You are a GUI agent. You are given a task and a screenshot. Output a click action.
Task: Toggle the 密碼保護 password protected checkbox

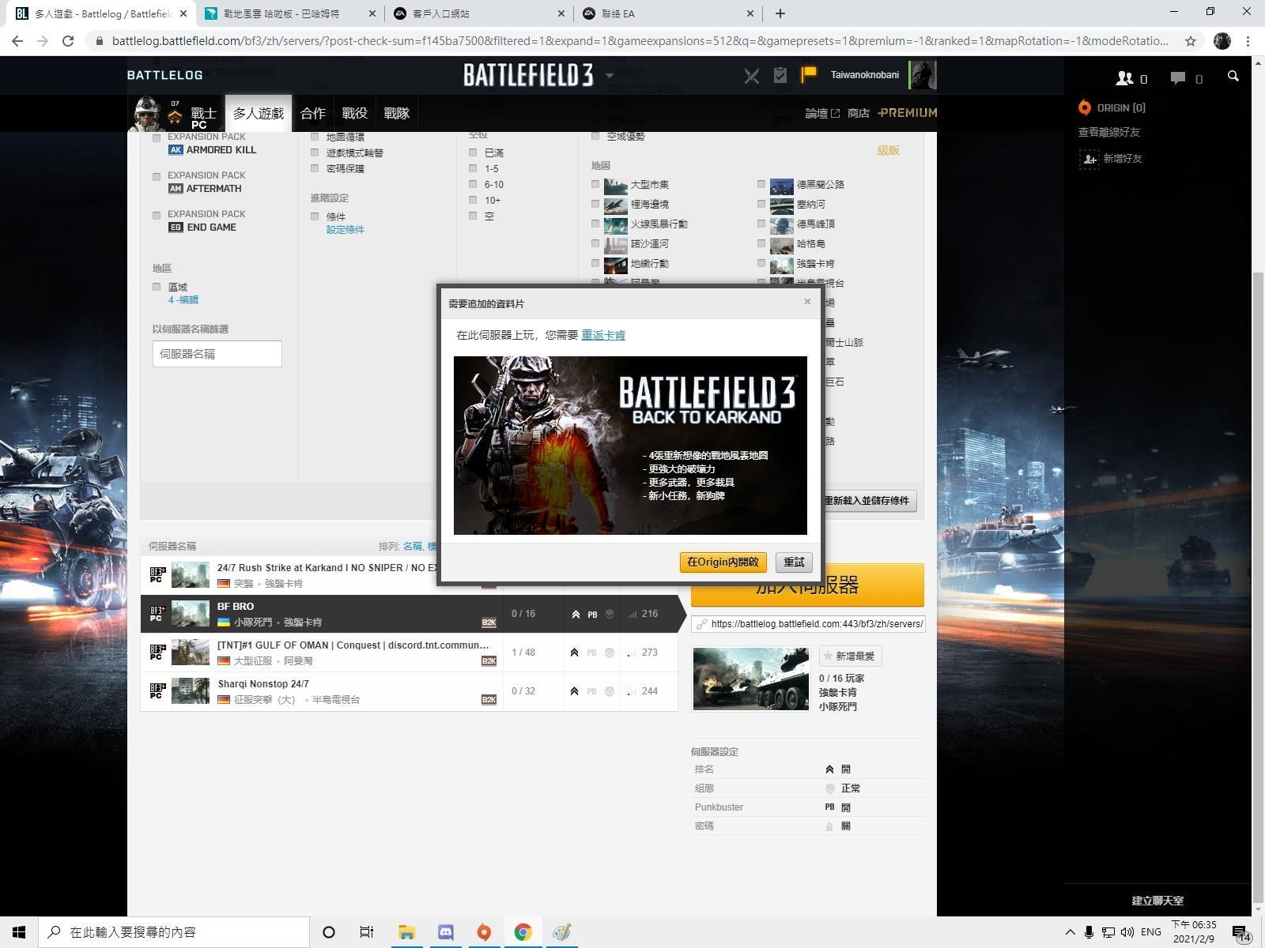point(315,168)
